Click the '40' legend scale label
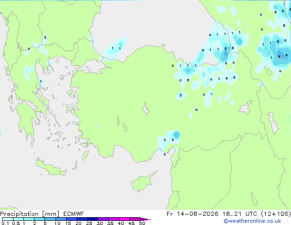291x225 pixels. click(x=121, y=223)
